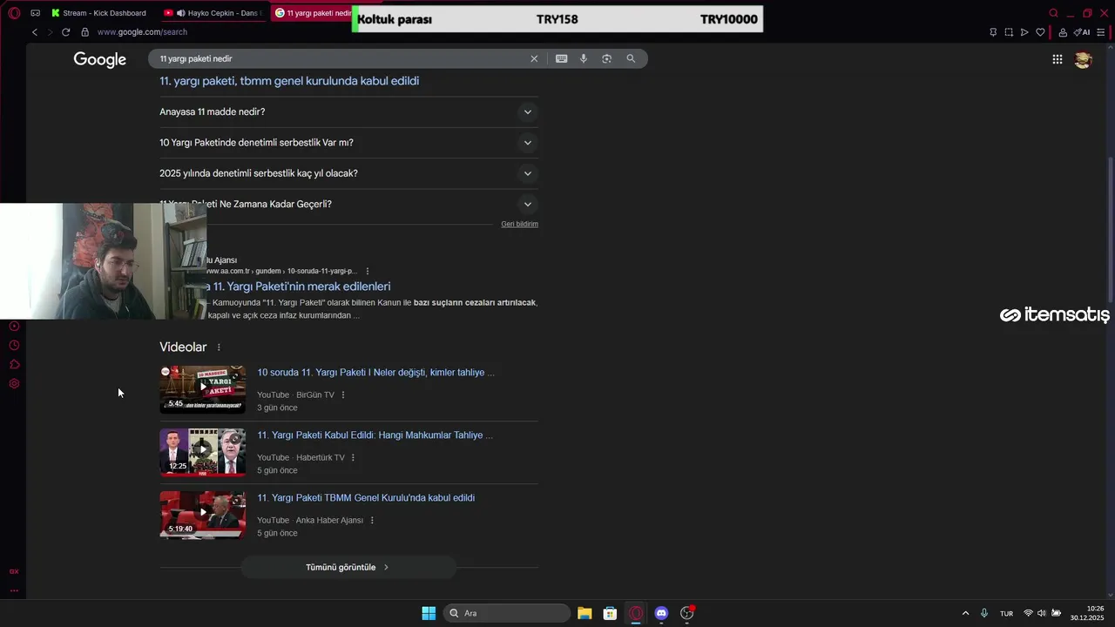
Task: Open the Opera profile person icon
Action: tap(1063, 32)
